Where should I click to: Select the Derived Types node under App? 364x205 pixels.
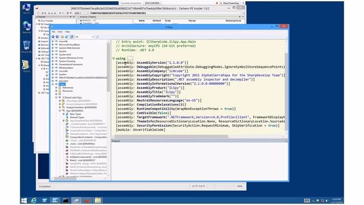coord(77,117)
